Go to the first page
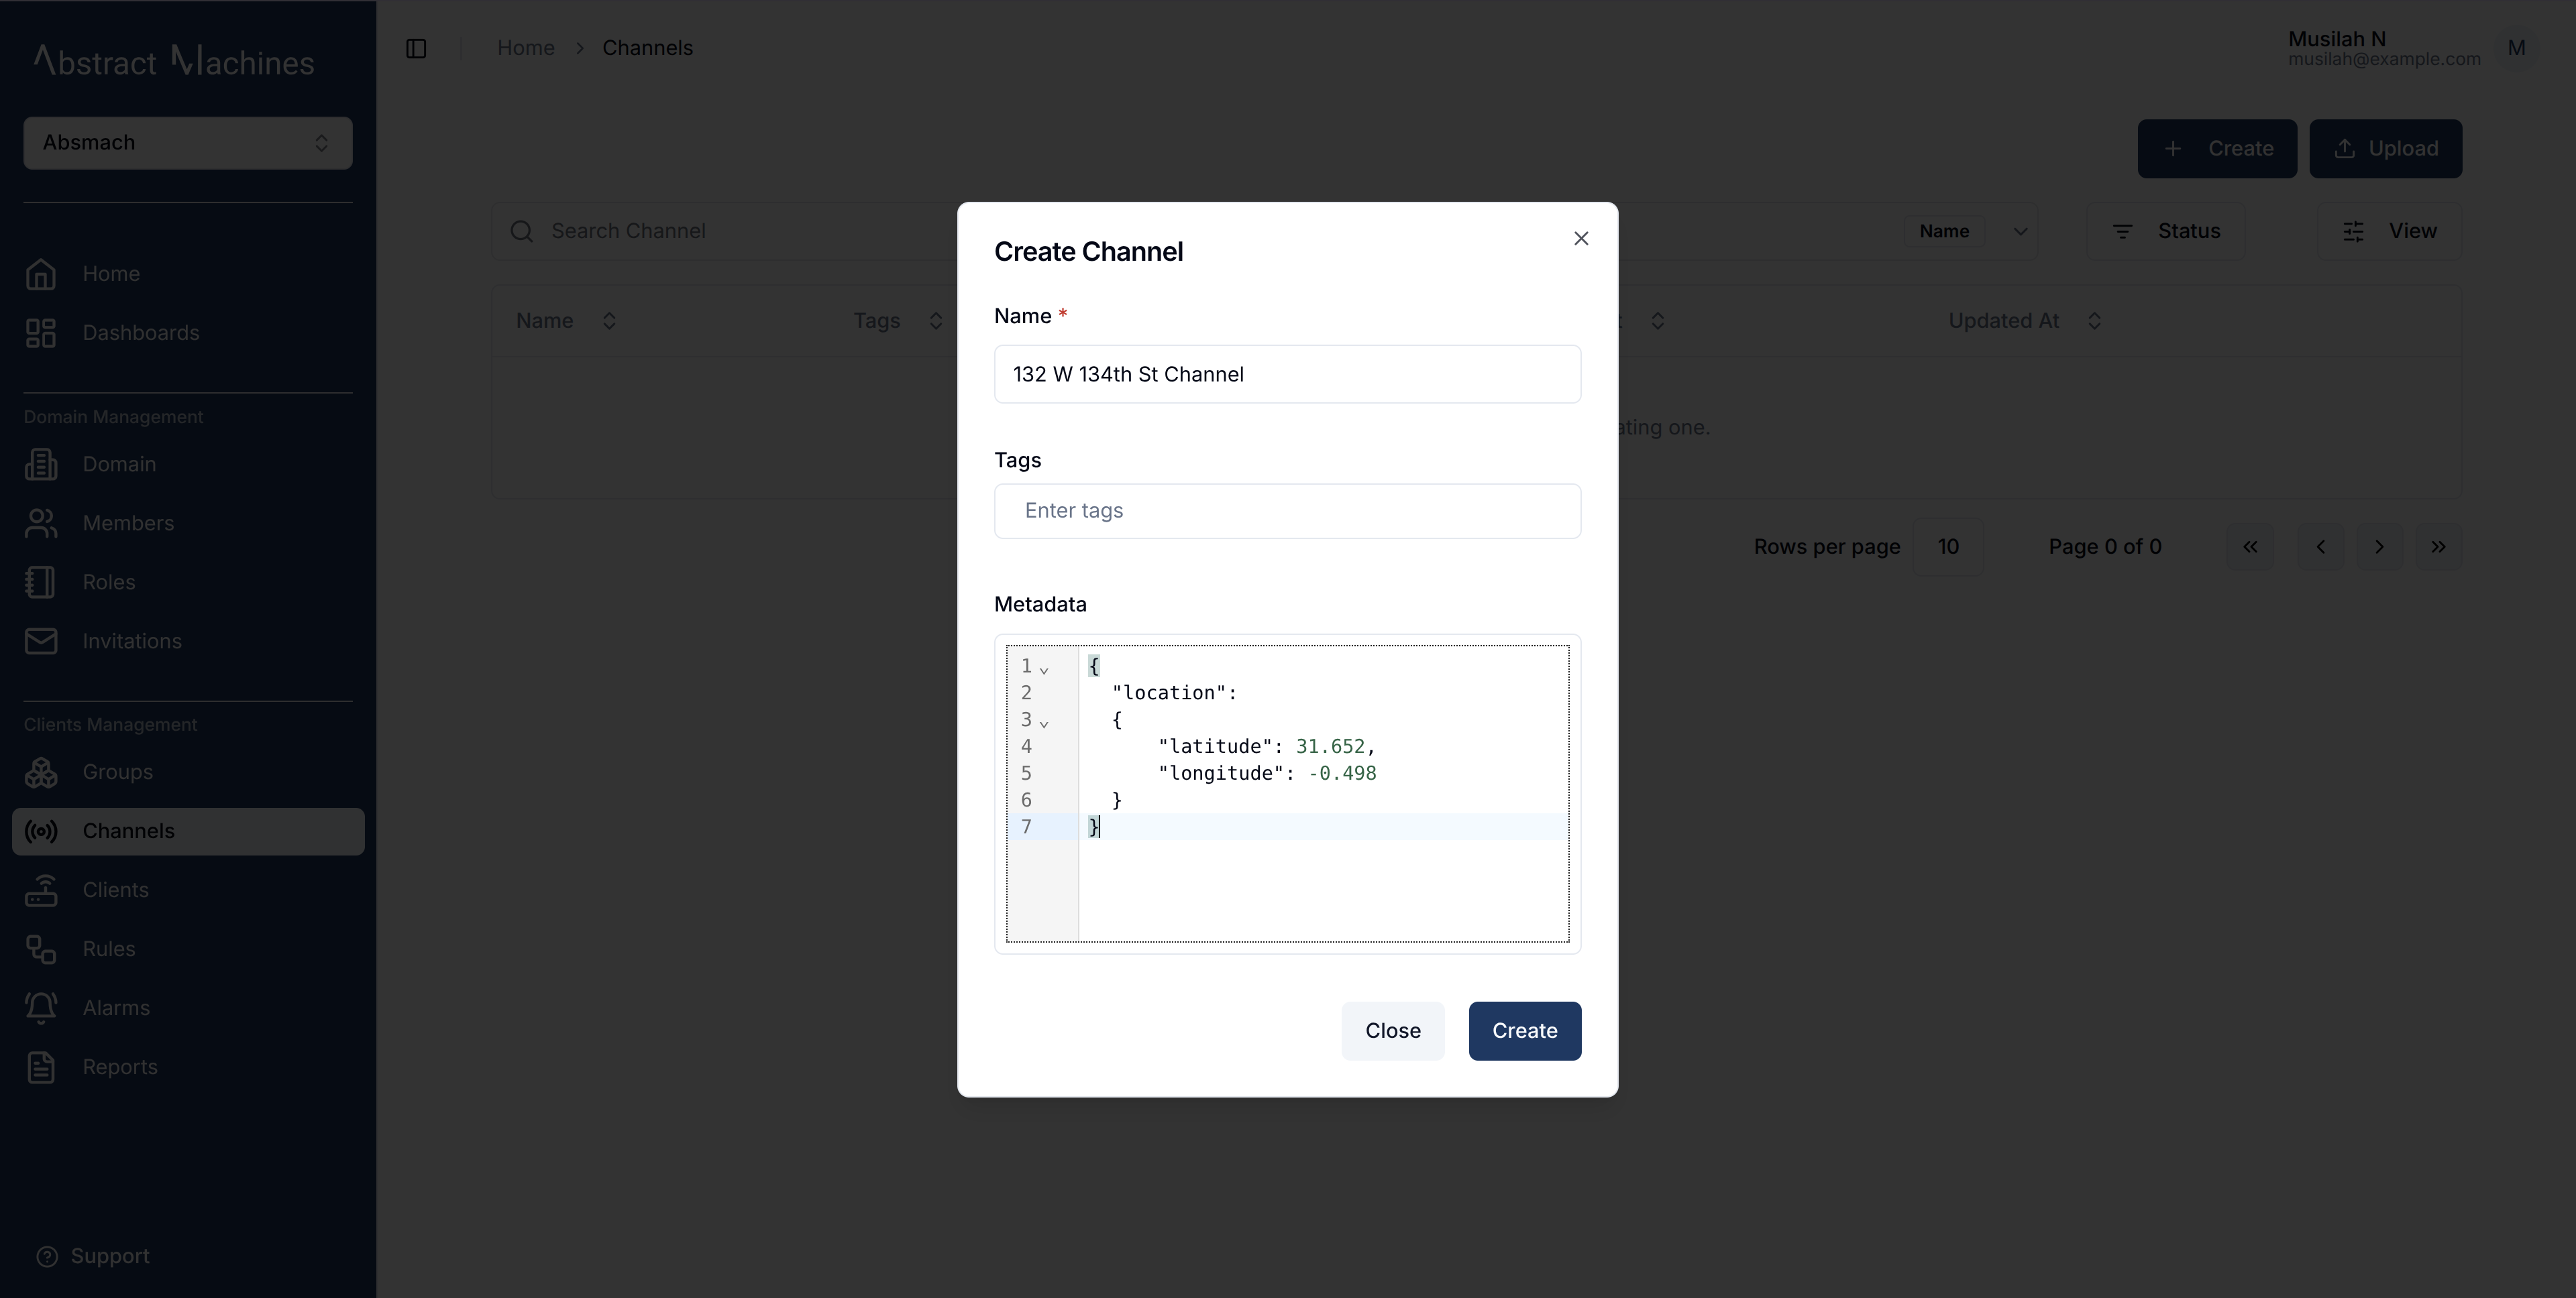2576x1298 pixels. (x=2250, y=548)
